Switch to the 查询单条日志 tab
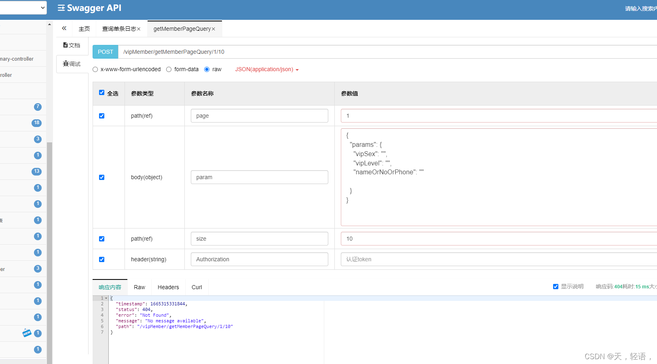The image size is (657, 364). coord(119,29)
